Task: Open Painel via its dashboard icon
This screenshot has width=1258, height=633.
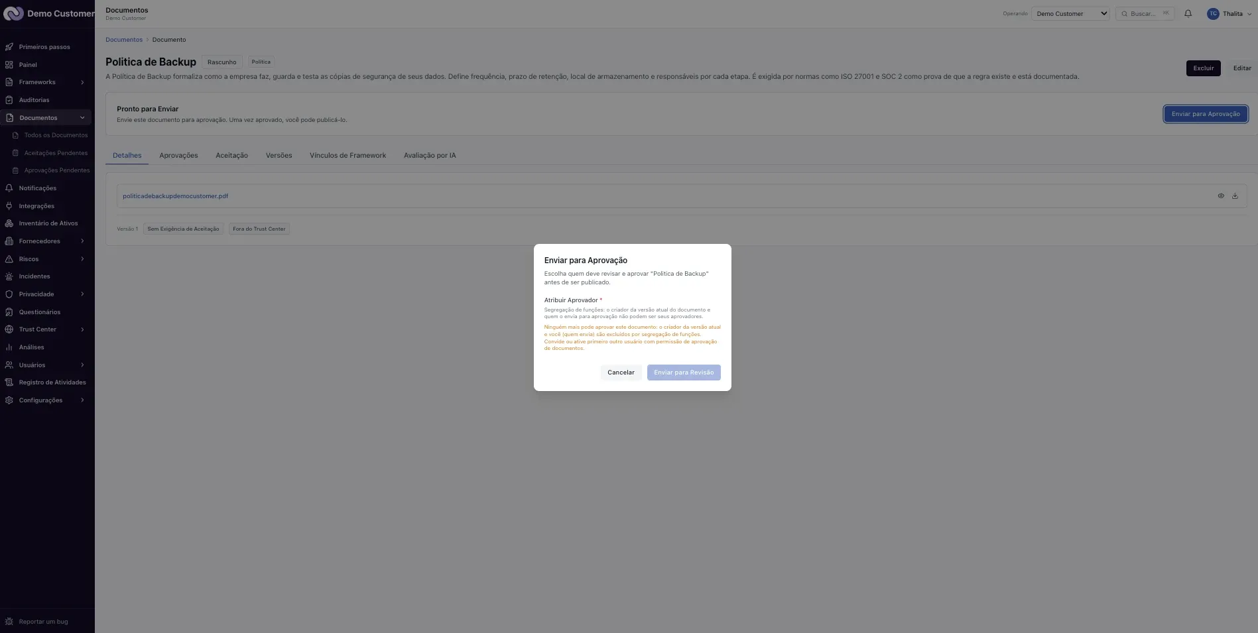Action: [9, 65]
